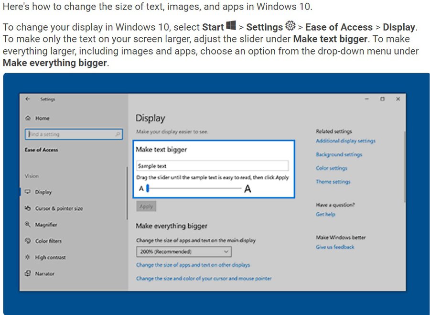Image resolution: width=430 pixels, height=315 pixels.
Task: Select the High contrast sun icon
Action: 27,257
